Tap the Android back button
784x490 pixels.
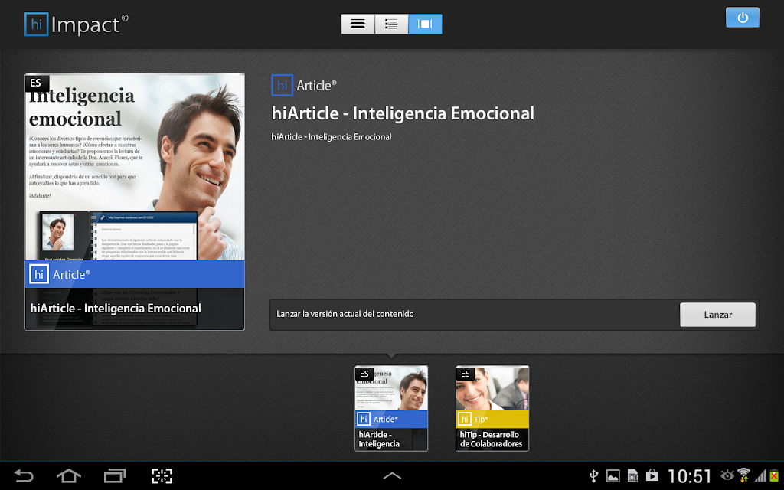pos(24,475)
